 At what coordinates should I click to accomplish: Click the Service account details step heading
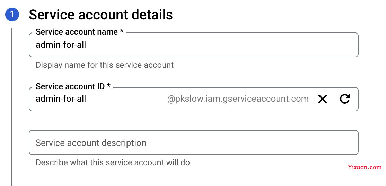click(x=101, y=15)
